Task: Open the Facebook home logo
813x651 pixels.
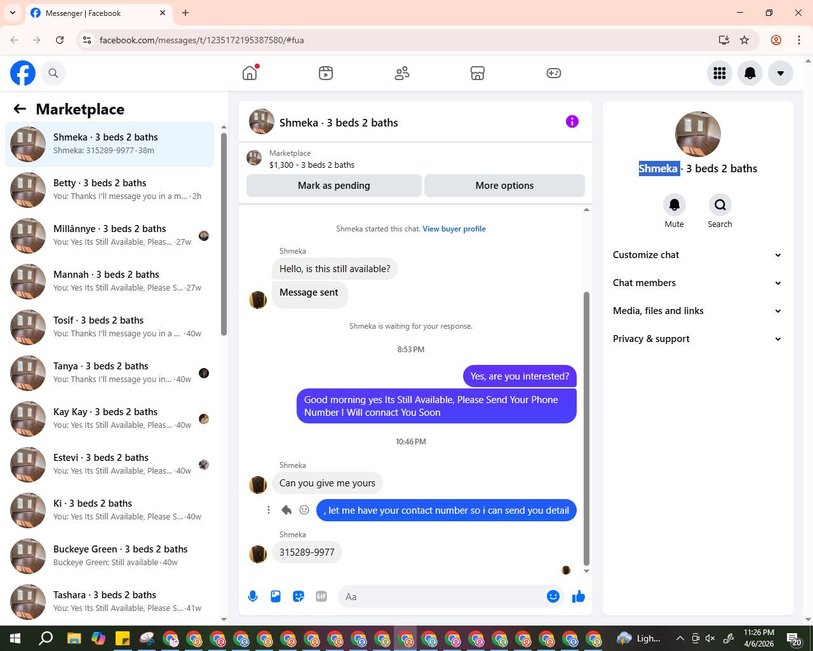Action: pyautogui.click(x=23, y=73)
